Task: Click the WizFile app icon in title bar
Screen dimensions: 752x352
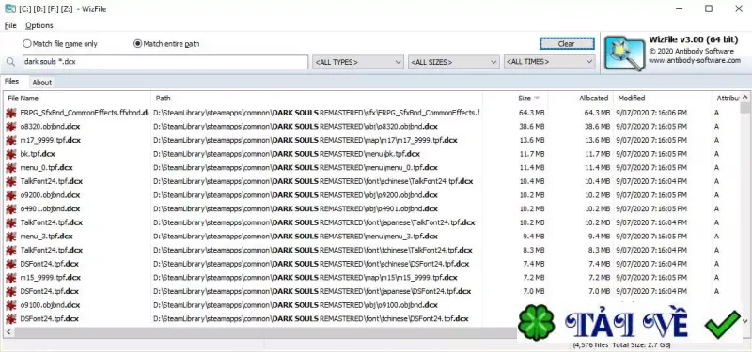Action: coord(9,8)
